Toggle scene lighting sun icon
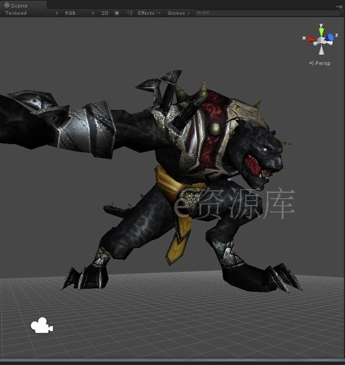Image resolution: width=345 pixels, height=365 pixels. 117,13
